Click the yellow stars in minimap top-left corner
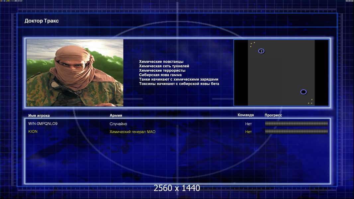Viewport: 354px width, 199px height. [x=252, y=44]
